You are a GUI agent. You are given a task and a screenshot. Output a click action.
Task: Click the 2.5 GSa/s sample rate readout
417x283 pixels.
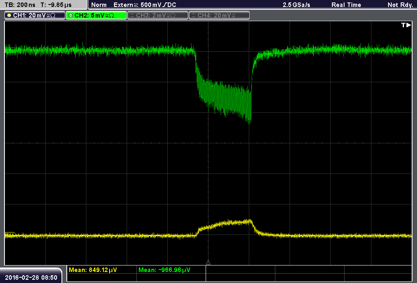(x=296, y=5)
